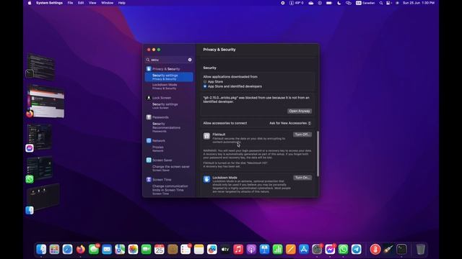Open App Store in the Dock

point(304,250)
